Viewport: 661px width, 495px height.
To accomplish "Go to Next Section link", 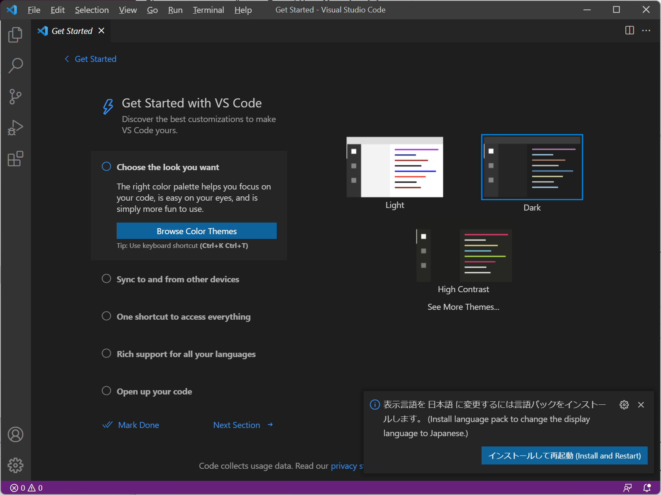I will pyautogui.click(x=237, y=425).
